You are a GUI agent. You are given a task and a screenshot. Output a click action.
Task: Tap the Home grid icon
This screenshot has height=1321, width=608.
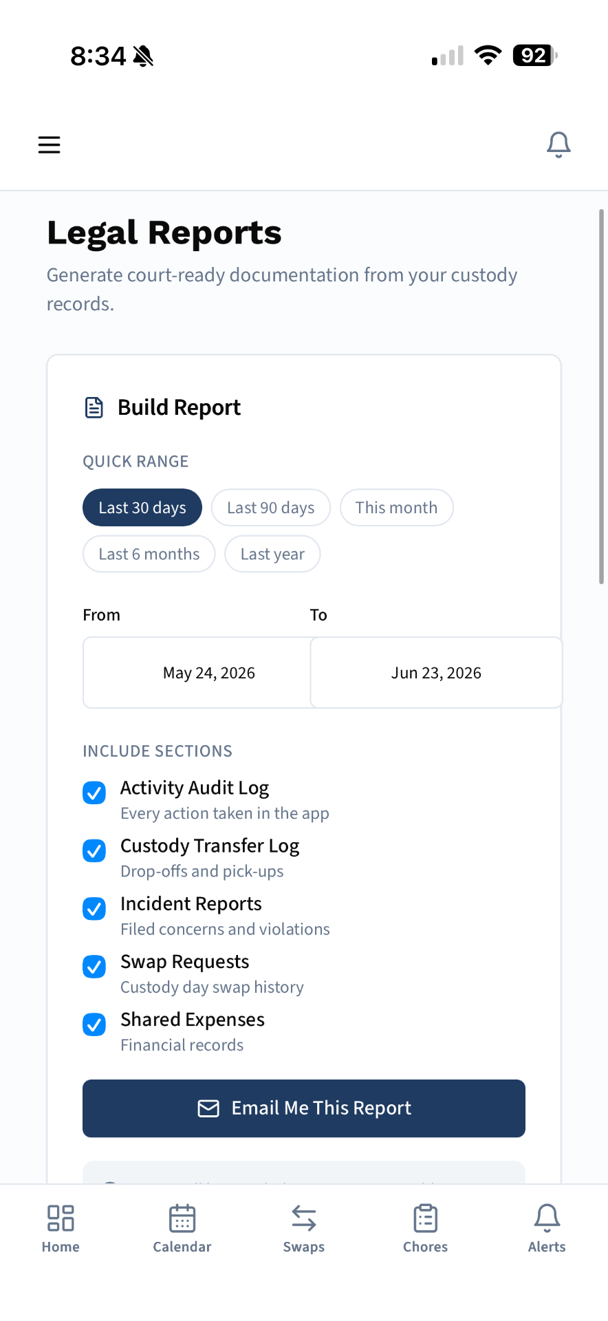pos(61,1218)
